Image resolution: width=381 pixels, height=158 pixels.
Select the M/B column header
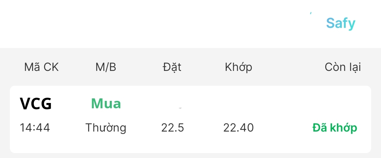[105, 67]
